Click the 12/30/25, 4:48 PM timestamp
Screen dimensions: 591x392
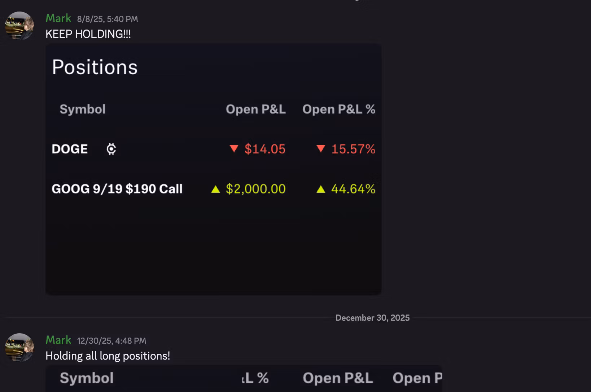pyautogui.click(x=111, y=341)
